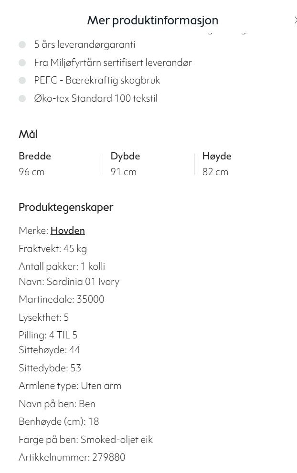
Task: Click the Mål section heading
Action: [x=28, y=134]
